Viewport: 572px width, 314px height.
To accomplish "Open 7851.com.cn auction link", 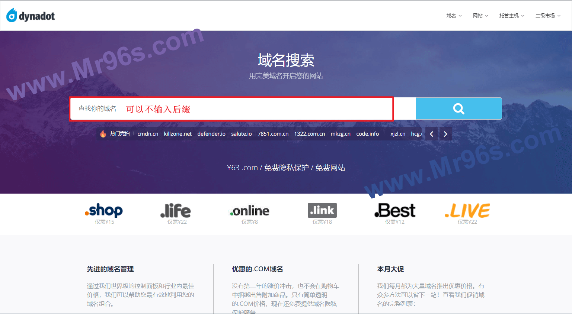I will coord(273,134).
